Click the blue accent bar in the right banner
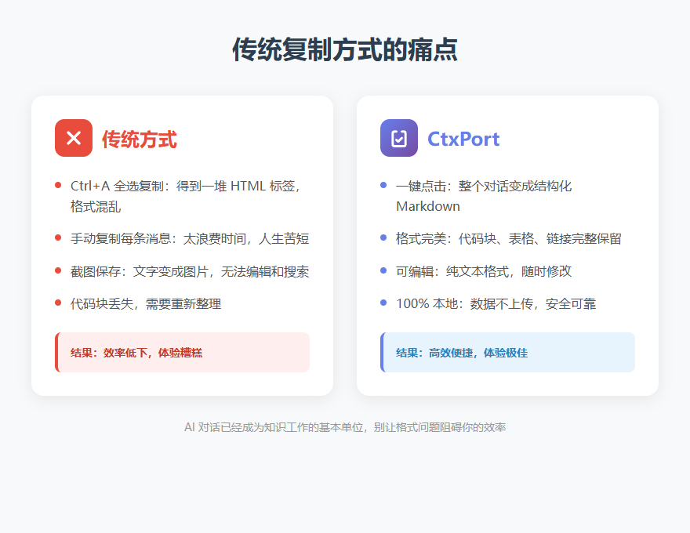The image size is (690, 533). point(382,352)
